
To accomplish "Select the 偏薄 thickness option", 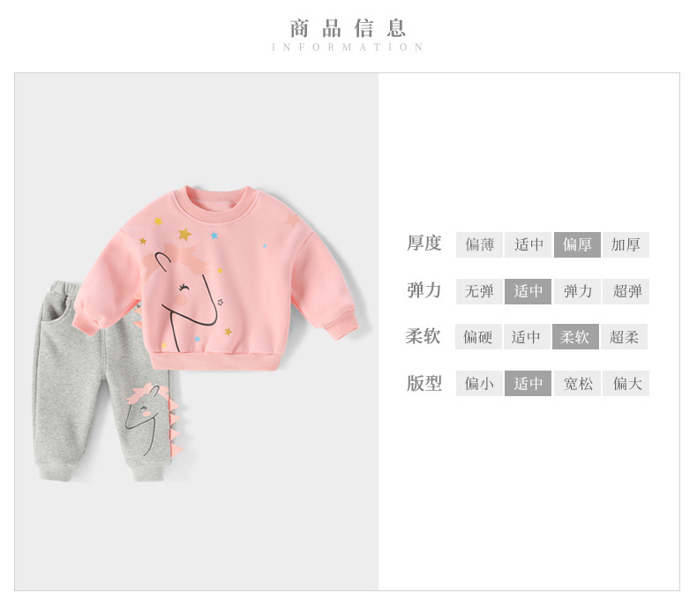I will (479, 244).
